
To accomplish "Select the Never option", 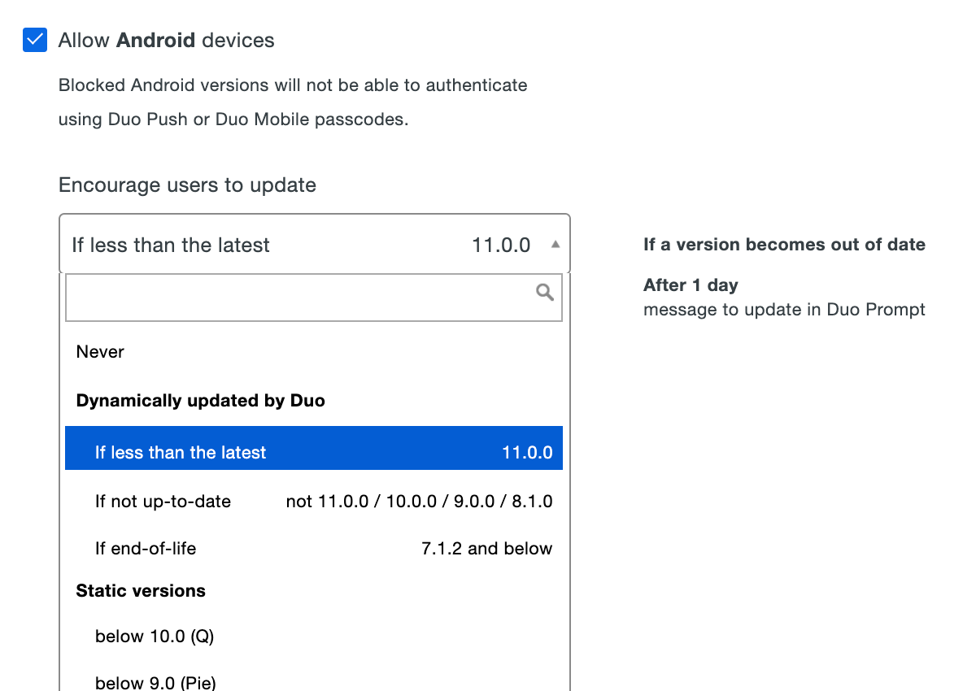I will click(100, 351).
